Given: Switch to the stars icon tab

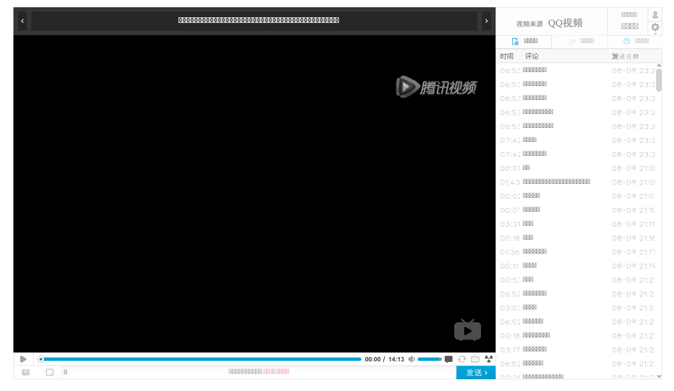Looking at the screenshot, I should pos(580,41).
